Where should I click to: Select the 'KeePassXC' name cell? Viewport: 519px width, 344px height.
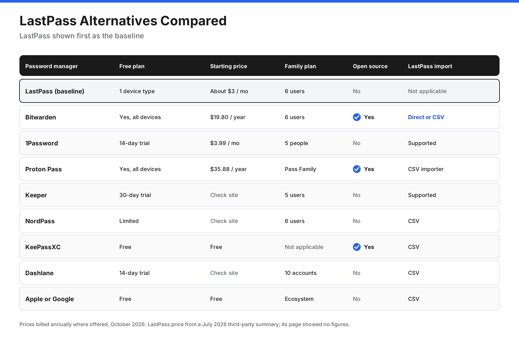[x=43, y=247]
